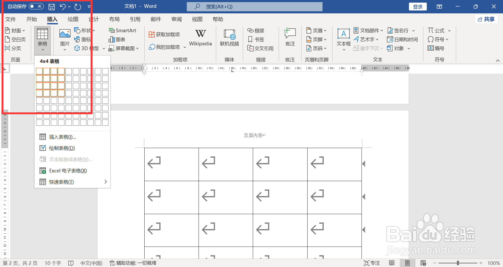This screenshot has height=267, width=503.
Task: Select Excel 电子表格(X) menu item
Action: coord(72,171)
